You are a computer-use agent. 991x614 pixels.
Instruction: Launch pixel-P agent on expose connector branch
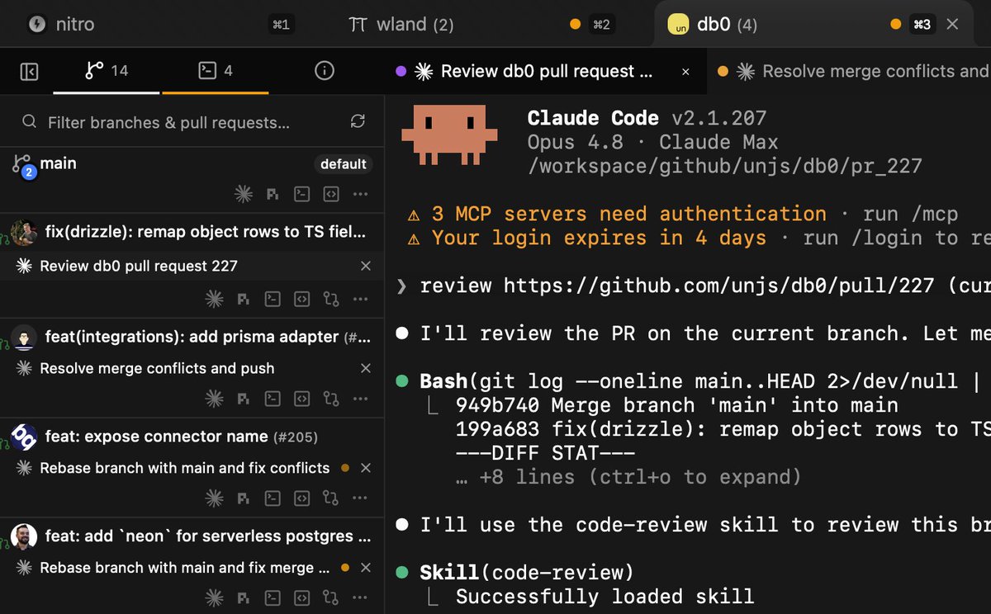pyautogui.click(x=243, y=498)
